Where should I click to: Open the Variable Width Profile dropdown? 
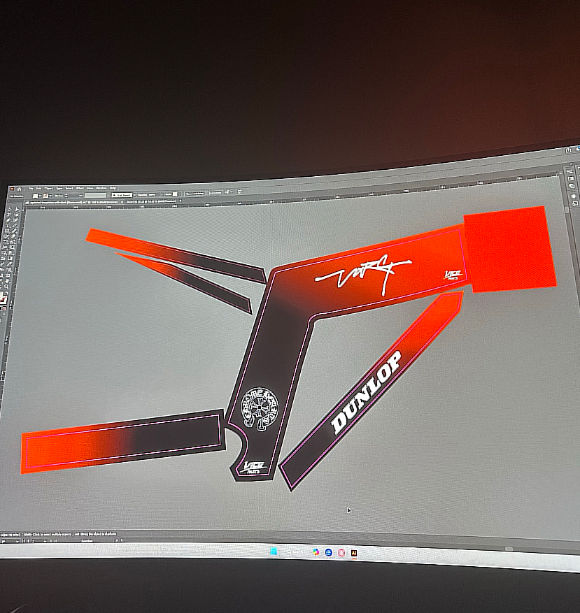click(95, 195)
